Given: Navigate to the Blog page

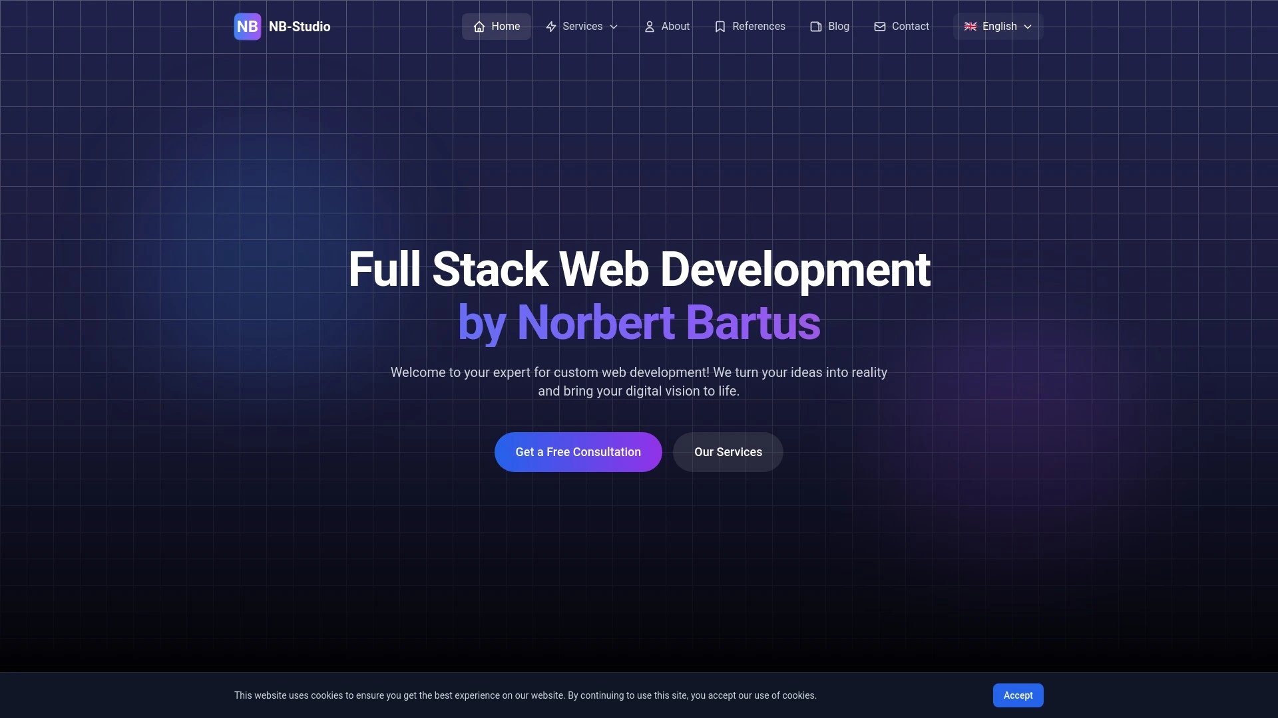Looking at the screenshot, I should click(838, 27).
